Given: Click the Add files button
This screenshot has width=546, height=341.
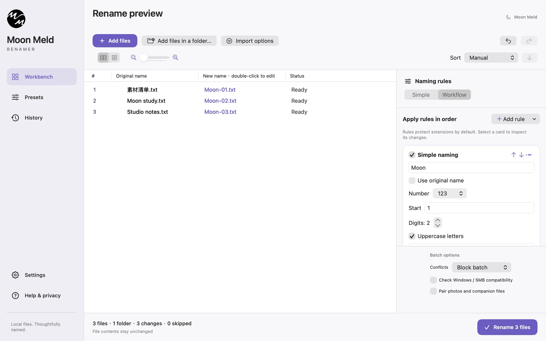Looking at the screenshot, I should (x=115, y=41).
